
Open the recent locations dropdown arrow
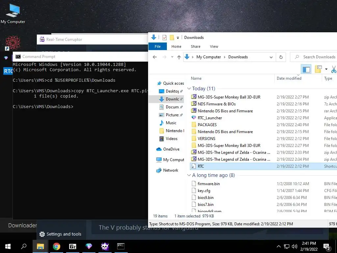[x=172, y=57]
